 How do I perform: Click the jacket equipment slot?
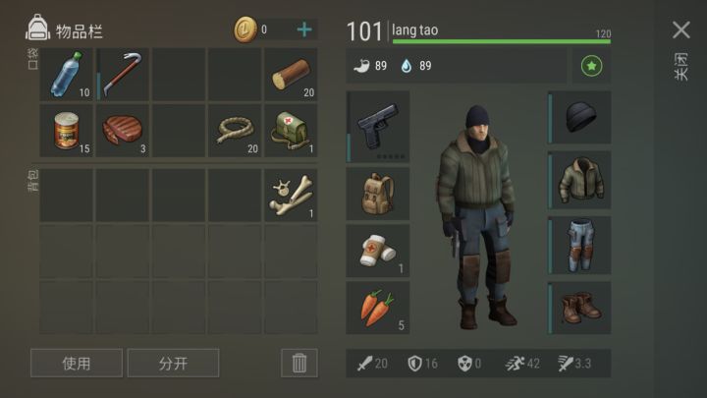579,180
